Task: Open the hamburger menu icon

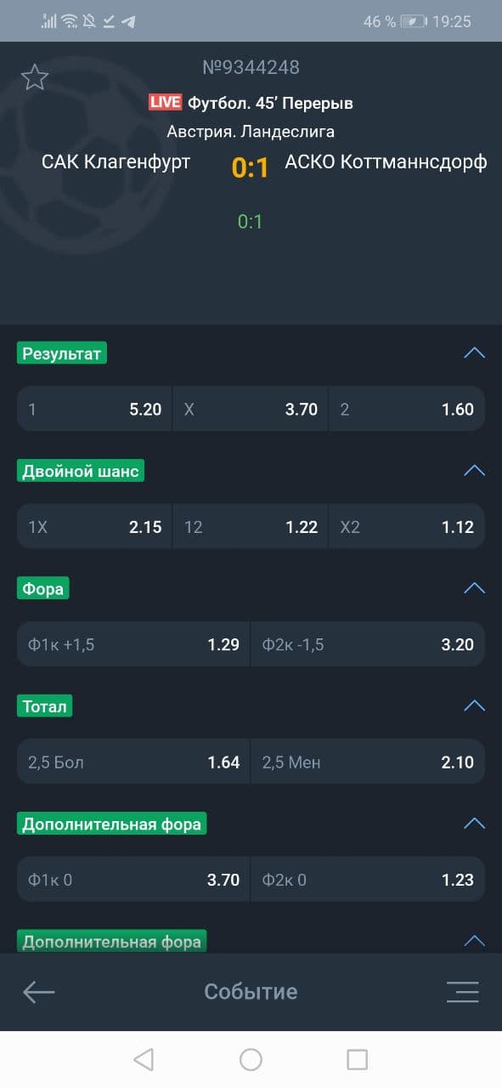Action: (x=463, y=992)
